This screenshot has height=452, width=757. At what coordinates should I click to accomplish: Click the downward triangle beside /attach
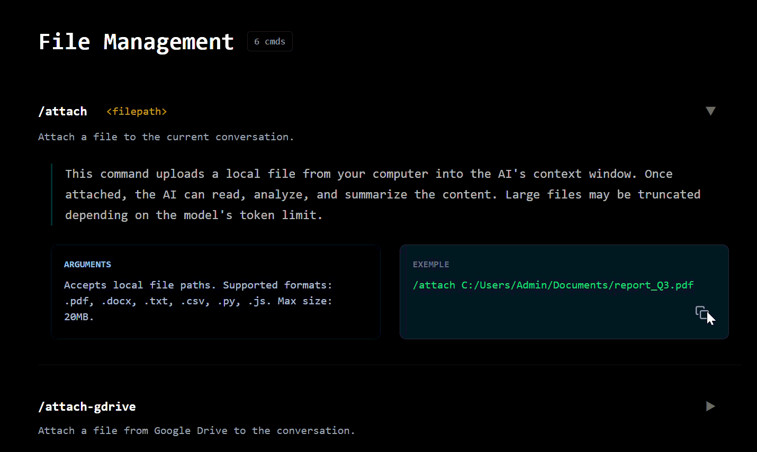711,111
